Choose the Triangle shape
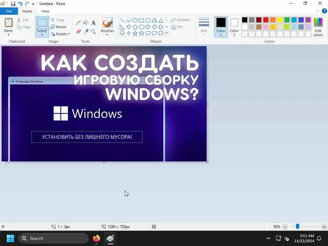This screenshot has height=246, width=328. (161, 20)
